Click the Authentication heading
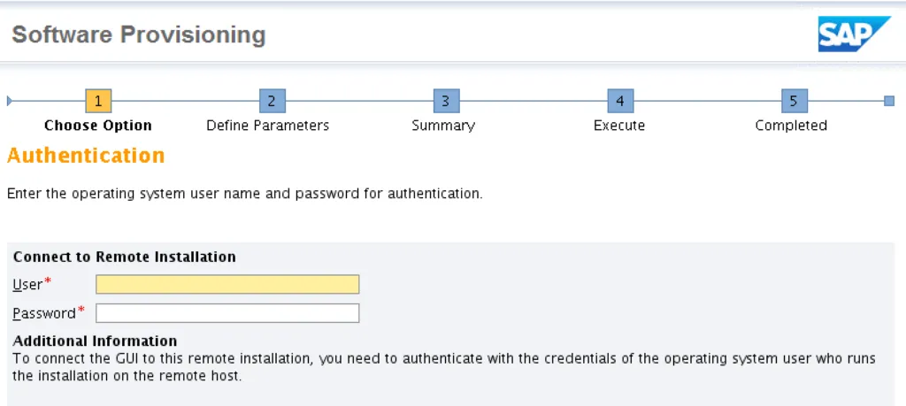 click(86, 156)
